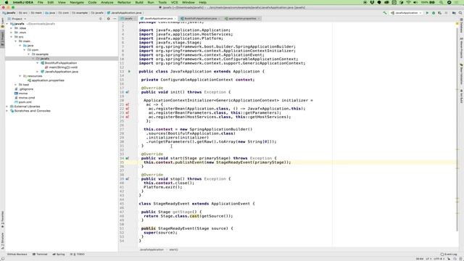The width and height of the screenshot is (464, 261).
Task: Open the VCS menu
Action: (174, 2)
